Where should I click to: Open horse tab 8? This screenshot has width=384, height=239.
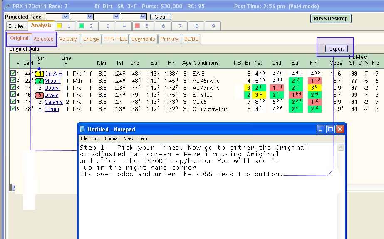click(x=197, y=26)
